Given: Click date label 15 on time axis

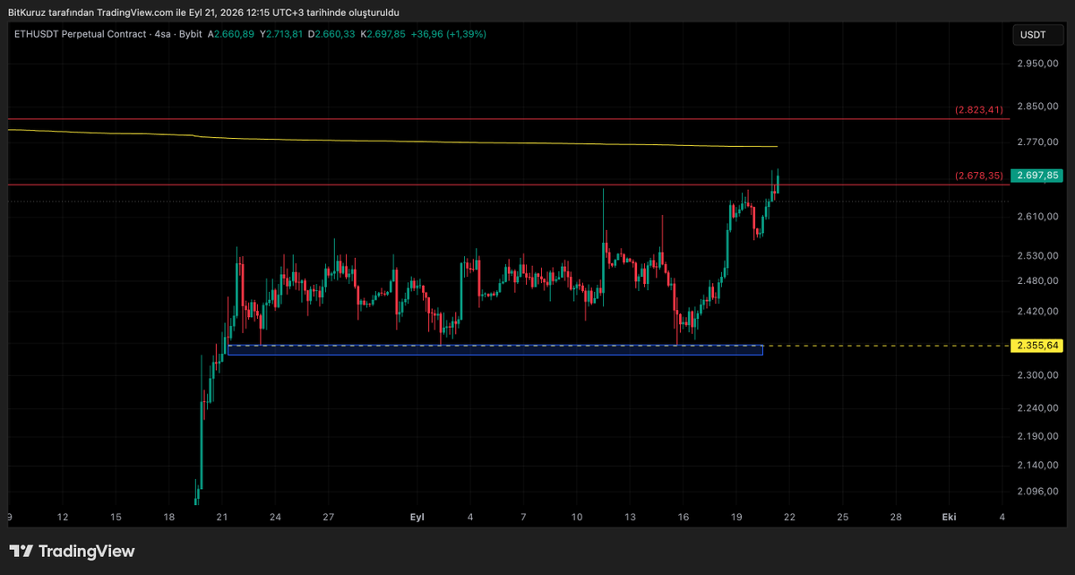Looking at the screenshot, I should [x=116, y=518].
